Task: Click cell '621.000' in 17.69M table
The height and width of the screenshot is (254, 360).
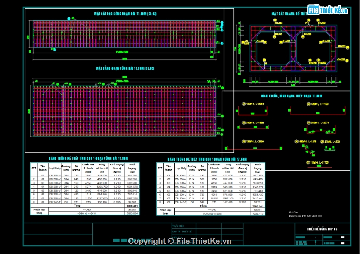Action: click(x=228, y=191)
